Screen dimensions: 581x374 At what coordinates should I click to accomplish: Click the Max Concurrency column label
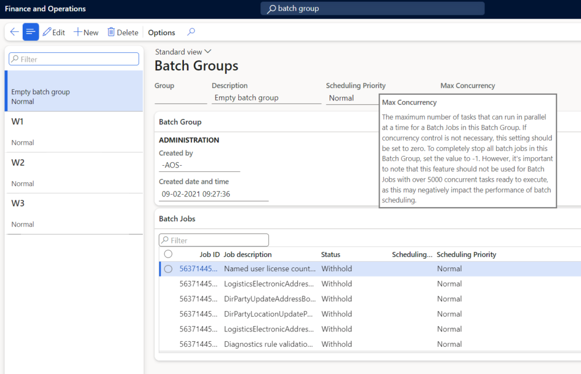pos(468,86)
